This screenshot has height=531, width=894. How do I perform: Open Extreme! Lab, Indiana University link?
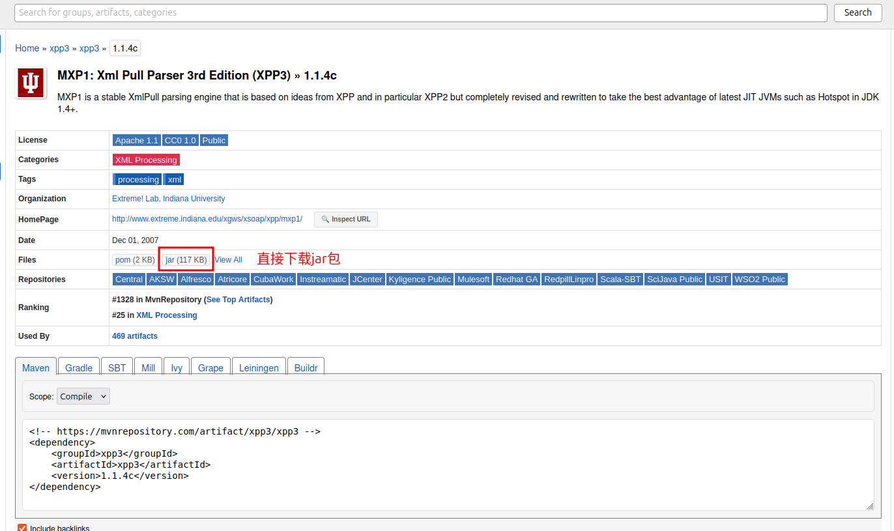click(169, 199)
